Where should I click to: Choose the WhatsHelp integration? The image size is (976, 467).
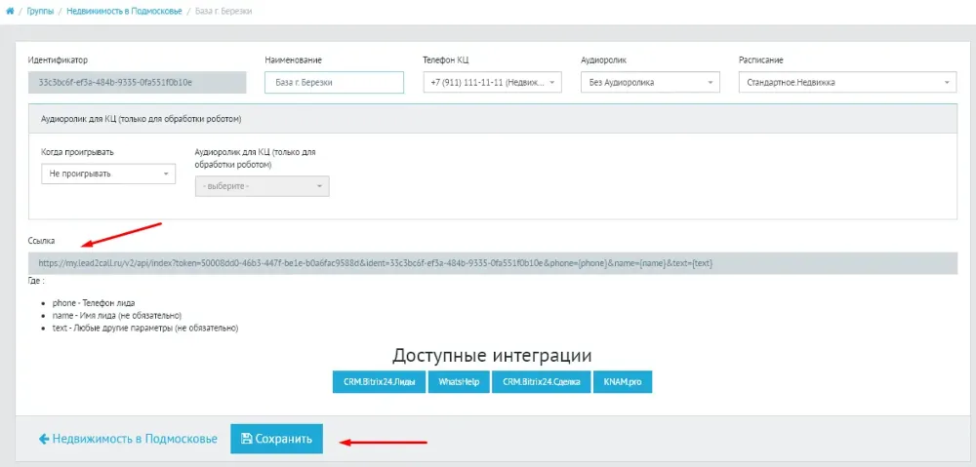459,382
